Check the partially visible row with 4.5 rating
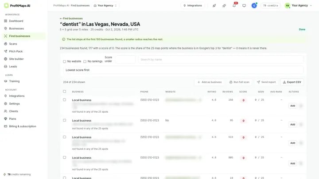This screenshot has height=179, width=319. 65,178
